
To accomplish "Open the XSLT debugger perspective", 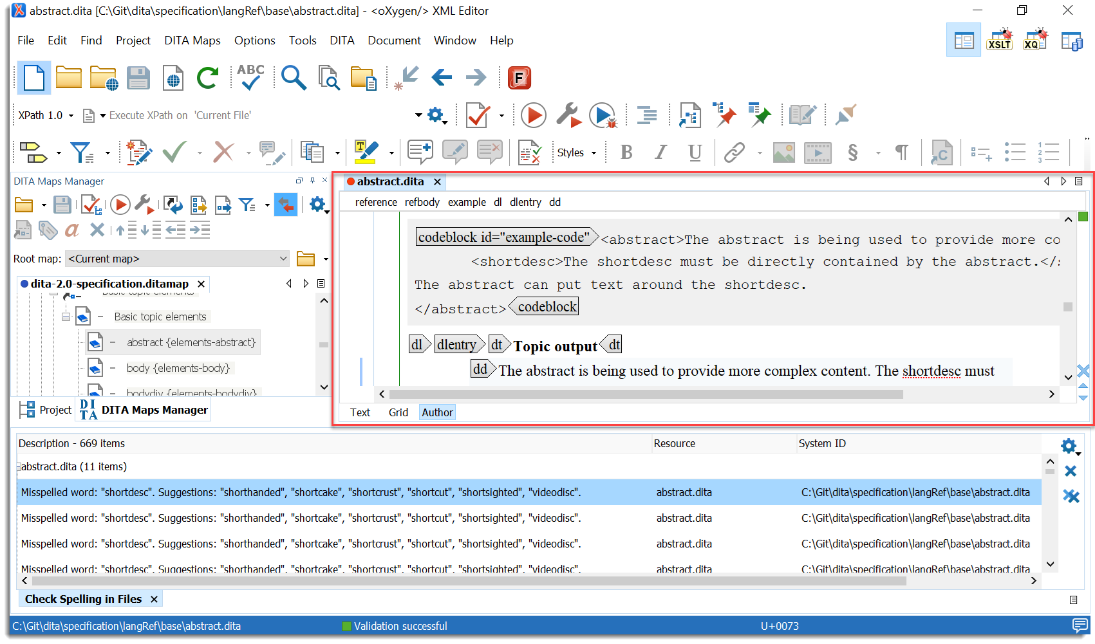I will (x=1000, y=40).
